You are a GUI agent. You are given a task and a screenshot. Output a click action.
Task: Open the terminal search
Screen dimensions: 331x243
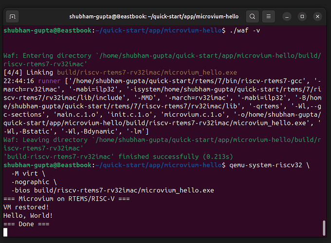[x=252, y=17]
